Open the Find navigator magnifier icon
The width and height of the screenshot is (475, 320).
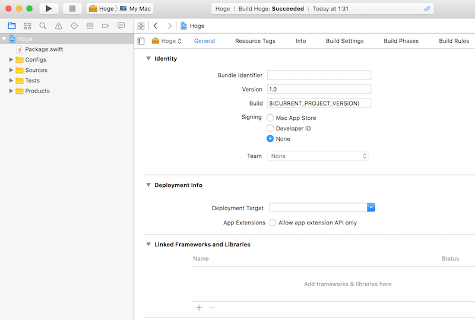tap(43, 26)
